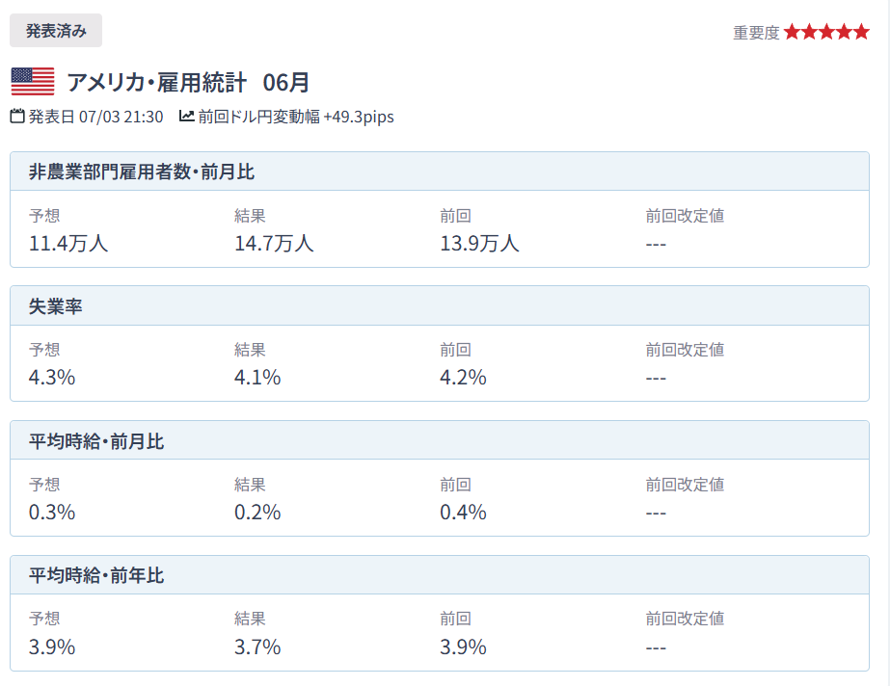This screenshot has height=686, width=890.
Task: Click the calendar icon beside 発表日
Action: point(17,117)
